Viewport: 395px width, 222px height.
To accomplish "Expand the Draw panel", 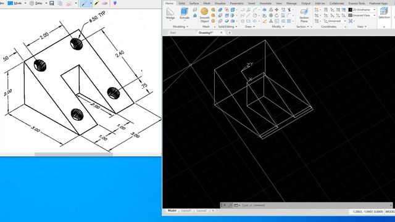I will 249,27.
